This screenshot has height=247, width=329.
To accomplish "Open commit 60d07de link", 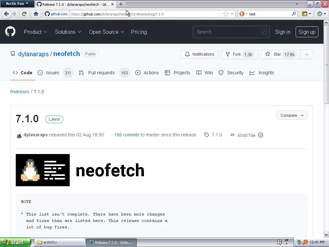I will point(246,135).
